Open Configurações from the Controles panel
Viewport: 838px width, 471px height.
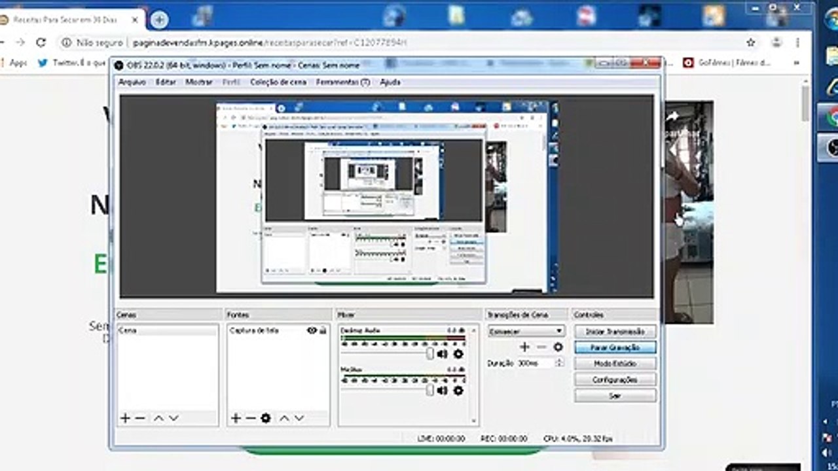(615, 380)
